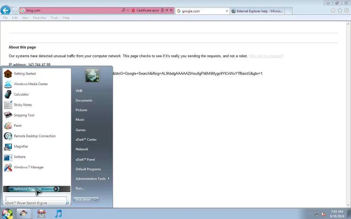Click the Shut down button
The width and height of the screenshot is (351, 219).
[83, 200]
